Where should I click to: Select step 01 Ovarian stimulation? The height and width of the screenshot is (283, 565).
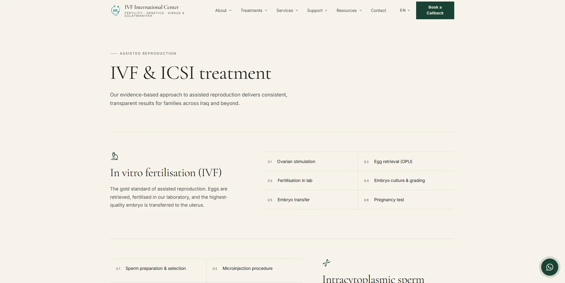[309, 161]
